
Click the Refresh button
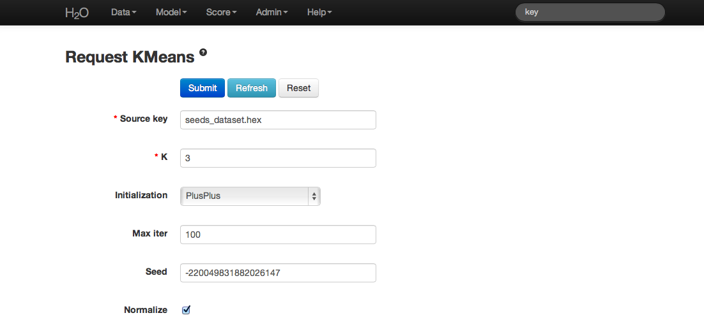(x=252, y=88)
